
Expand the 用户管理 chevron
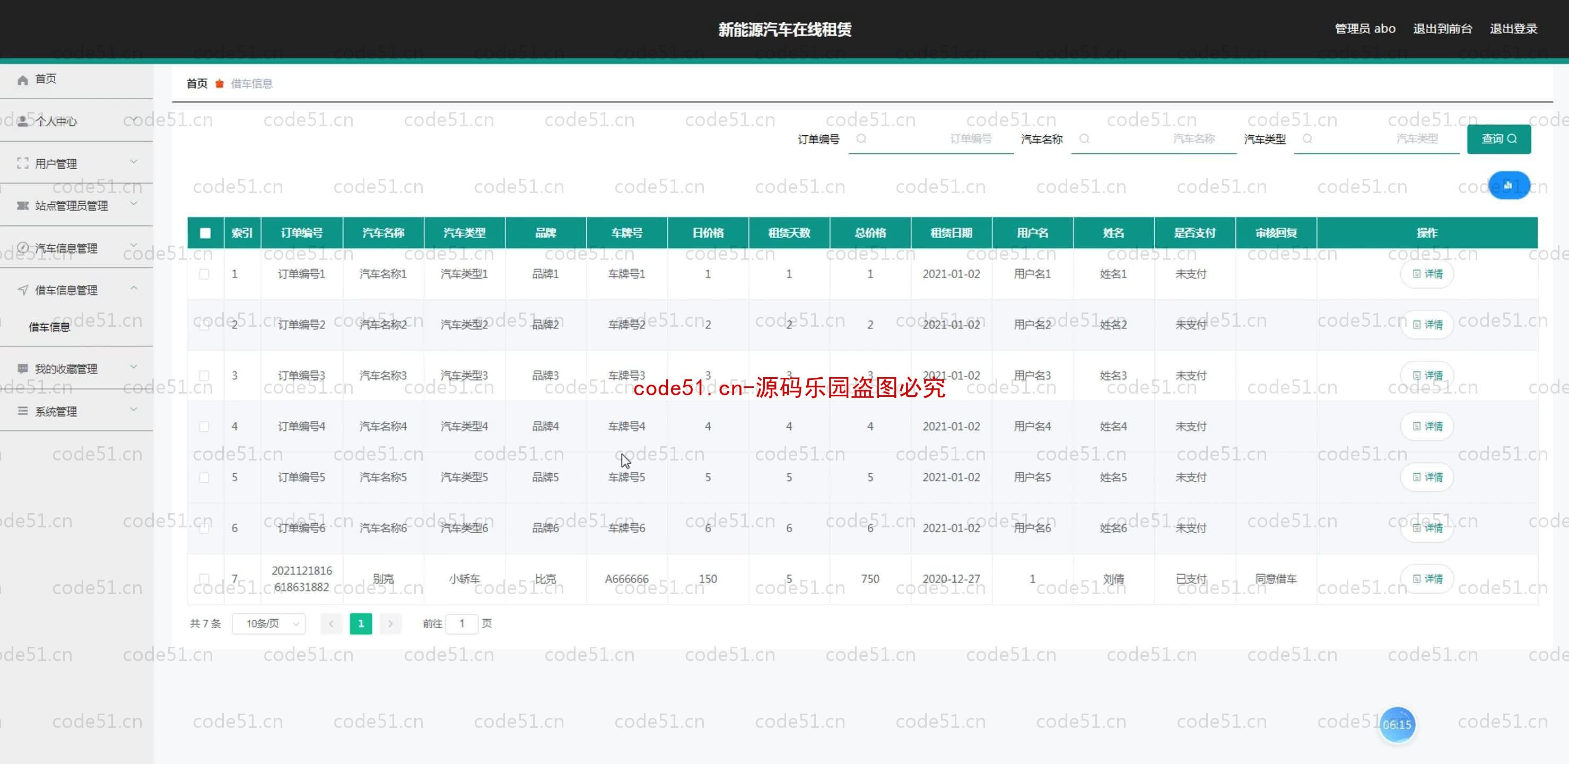[134, 161]
